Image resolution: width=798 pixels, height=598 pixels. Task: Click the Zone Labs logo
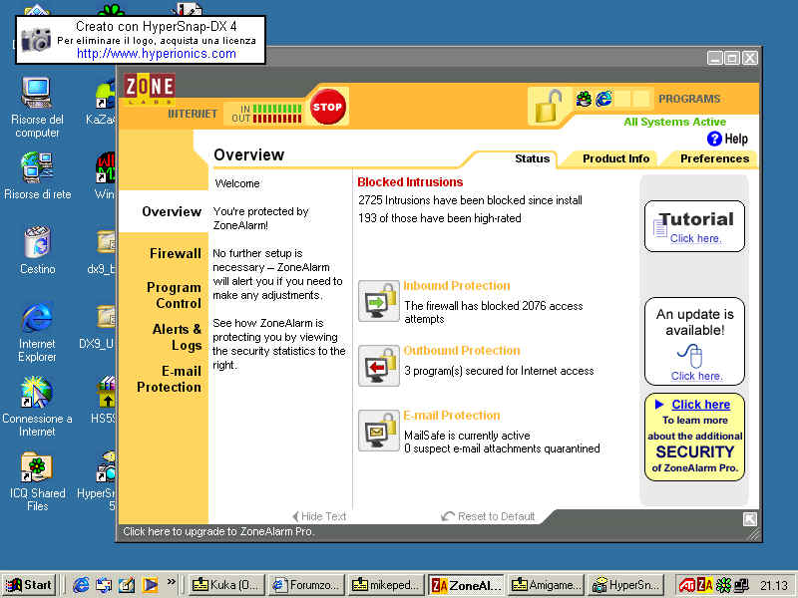point(150,89)
